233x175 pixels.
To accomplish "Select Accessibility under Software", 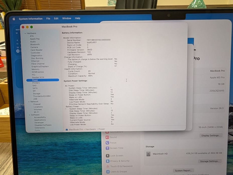I will 40,117.
